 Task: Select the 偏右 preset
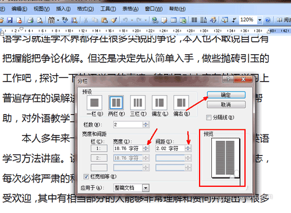(x=181, y=102)
